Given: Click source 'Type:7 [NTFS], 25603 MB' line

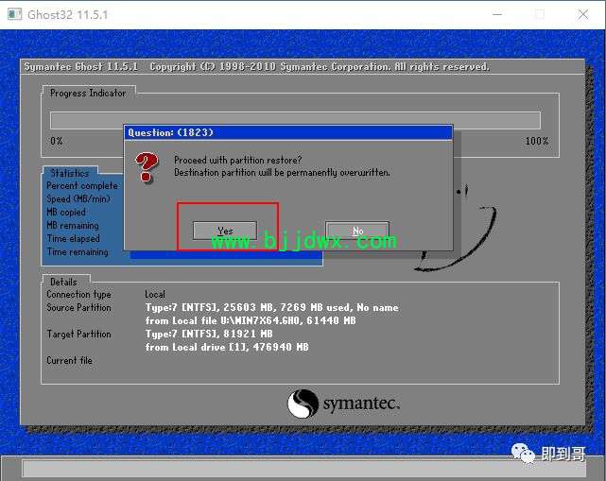Looking at the screenshot, I should coord(271,307).
